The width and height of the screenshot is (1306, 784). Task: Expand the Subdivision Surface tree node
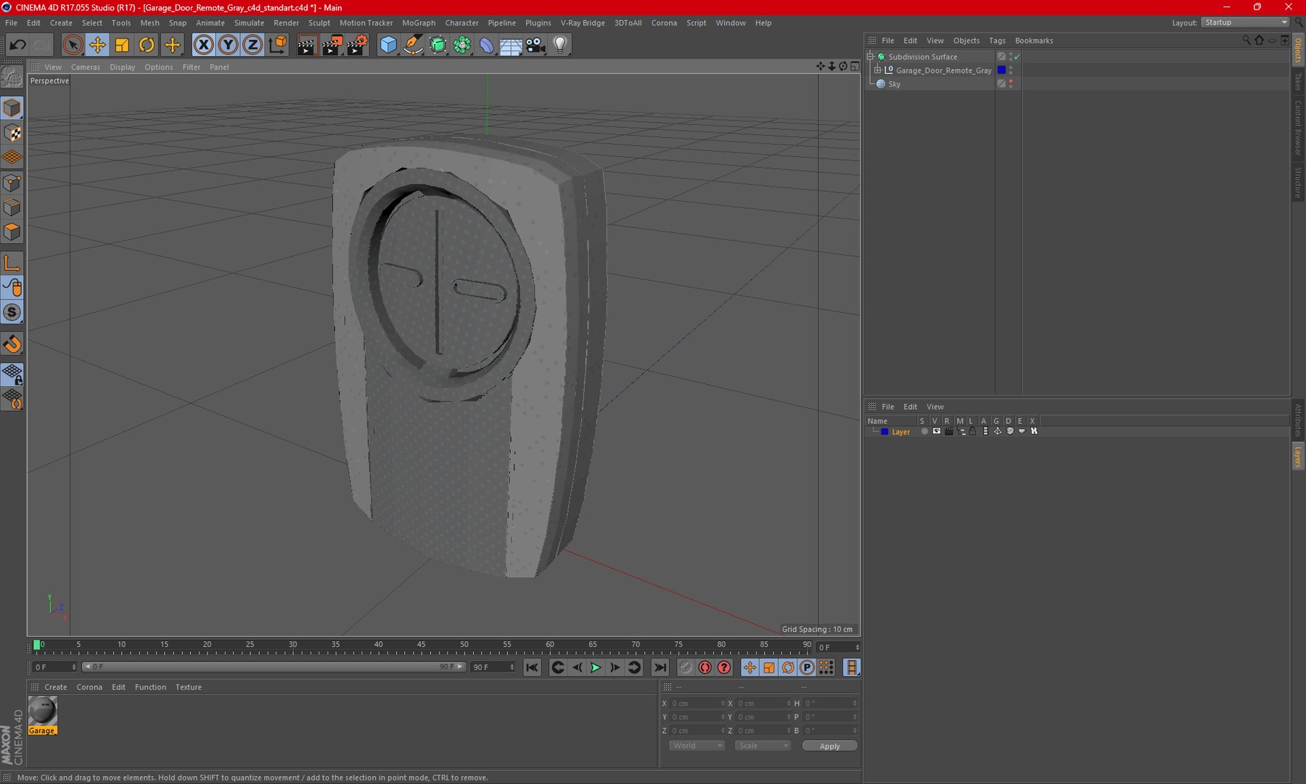coord(871,57)
